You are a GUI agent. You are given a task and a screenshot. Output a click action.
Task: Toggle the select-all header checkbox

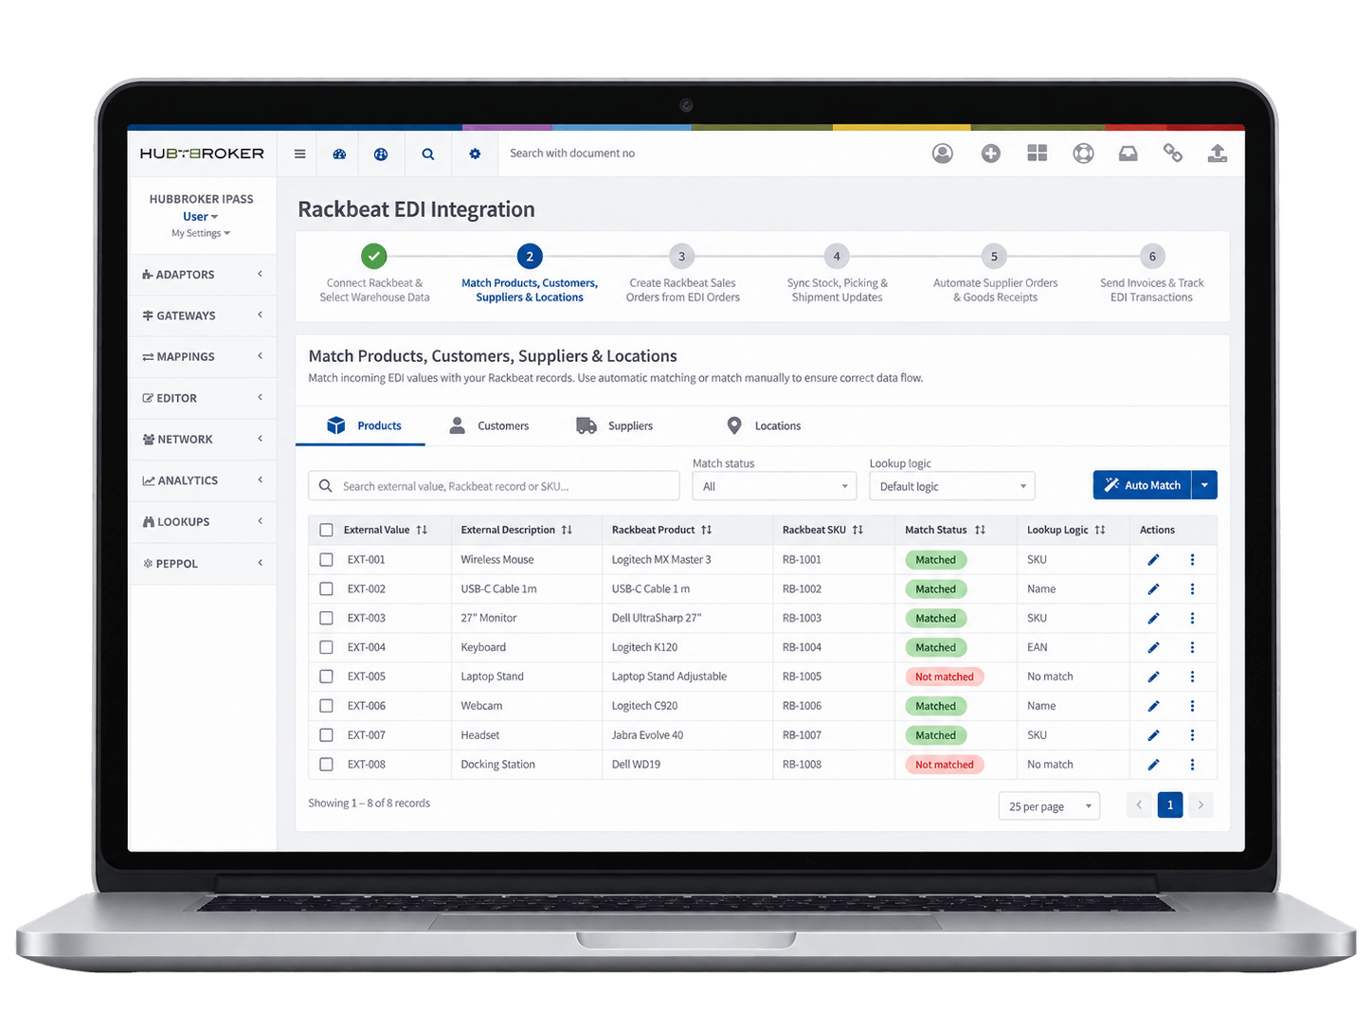(327, 531)
